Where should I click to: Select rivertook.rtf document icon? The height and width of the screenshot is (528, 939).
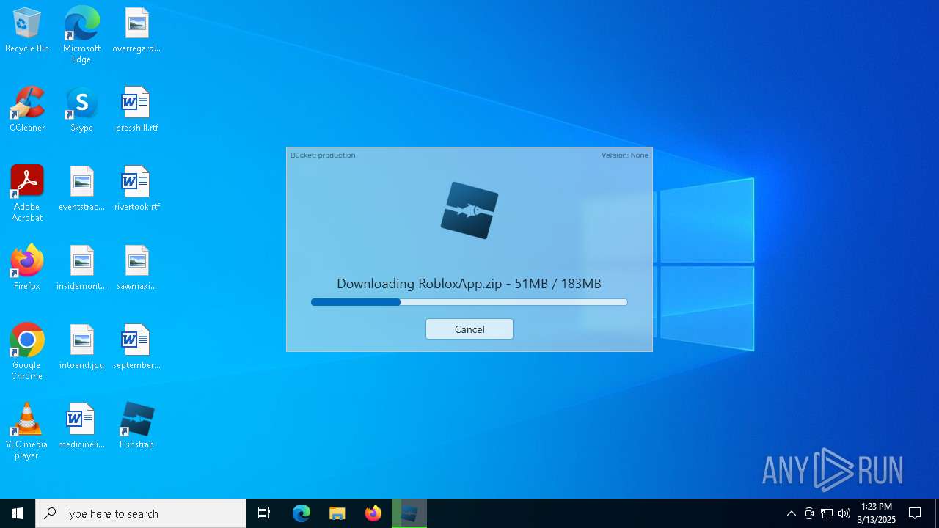(x=136, y=189)
